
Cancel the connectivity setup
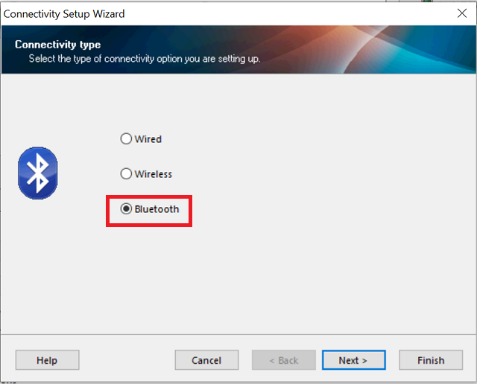[206, 360]
